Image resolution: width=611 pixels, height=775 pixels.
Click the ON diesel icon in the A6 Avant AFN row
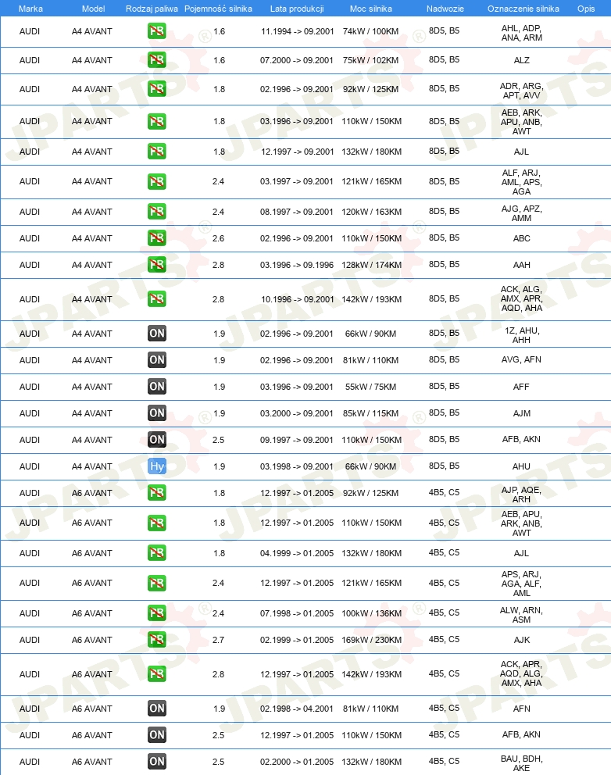(157, 709)
